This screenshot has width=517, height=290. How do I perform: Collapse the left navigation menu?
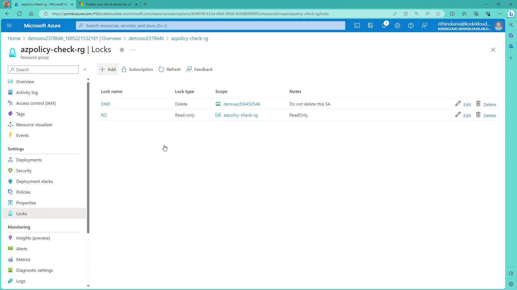point(85,70)
